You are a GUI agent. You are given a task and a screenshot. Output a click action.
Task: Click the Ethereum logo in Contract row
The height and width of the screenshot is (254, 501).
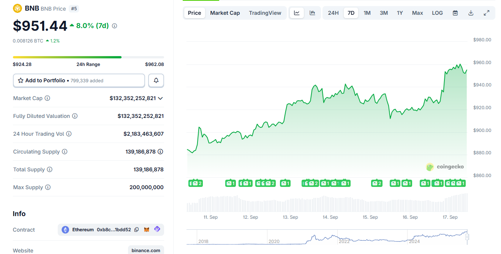(x=65, y=230)
